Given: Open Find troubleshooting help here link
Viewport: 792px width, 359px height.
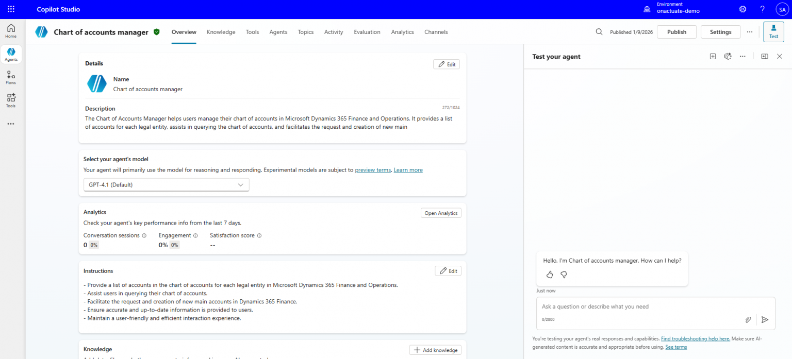Looking at the screenshot, I should click(696, 338).
